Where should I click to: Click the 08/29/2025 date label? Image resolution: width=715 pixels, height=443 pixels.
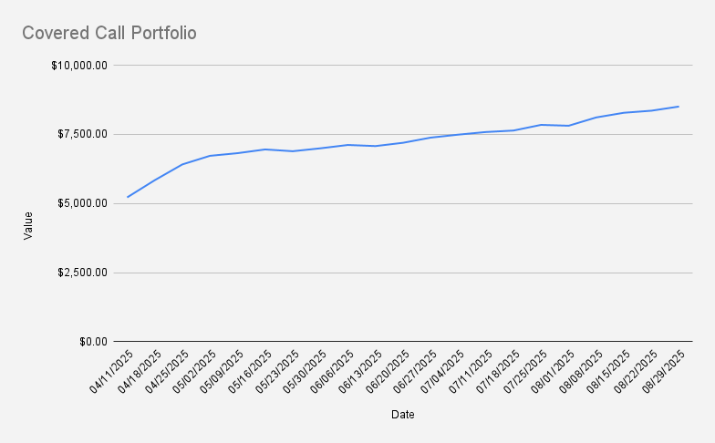[663, 372]
